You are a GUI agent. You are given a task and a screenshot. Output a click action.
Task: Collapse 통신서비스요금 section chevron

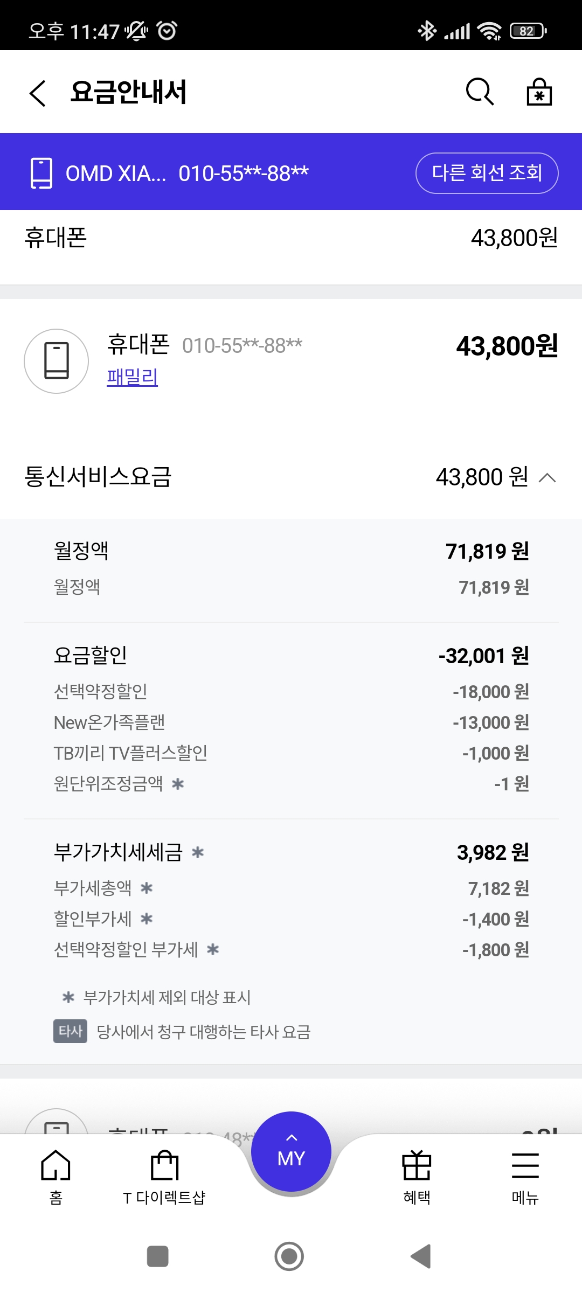click(x=547, y=477)
